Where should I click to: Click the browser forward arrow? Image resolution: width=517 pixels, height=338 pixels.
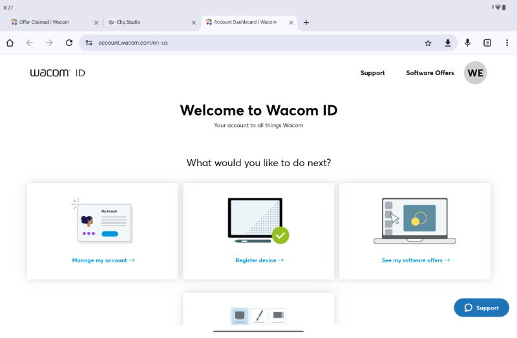49,43
